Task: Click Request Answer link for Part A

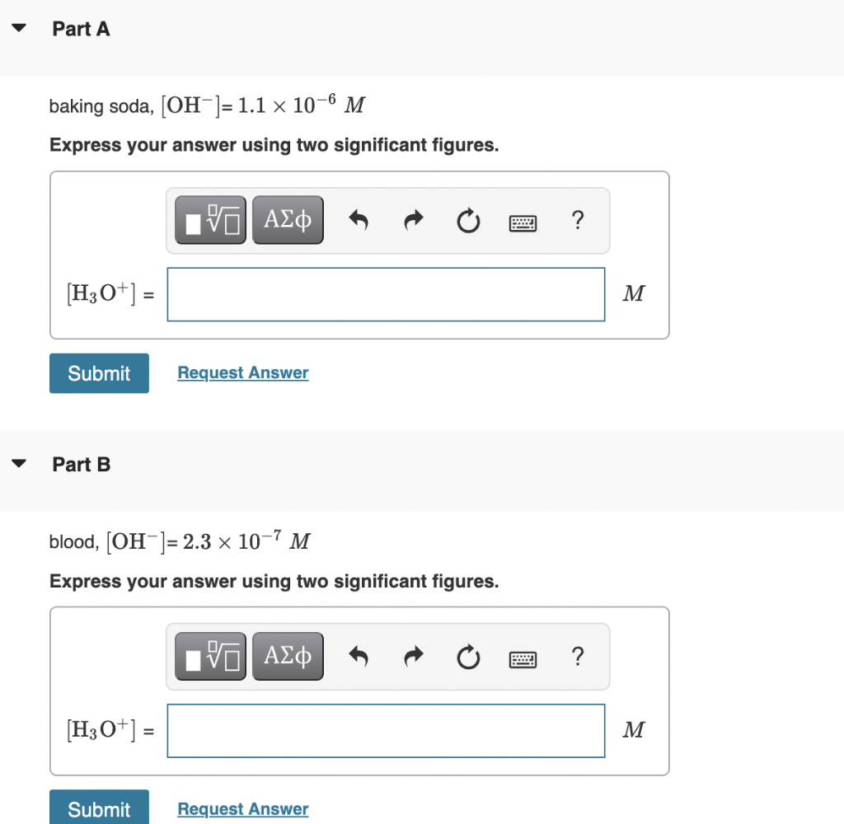Action: (x=243, y=372)
